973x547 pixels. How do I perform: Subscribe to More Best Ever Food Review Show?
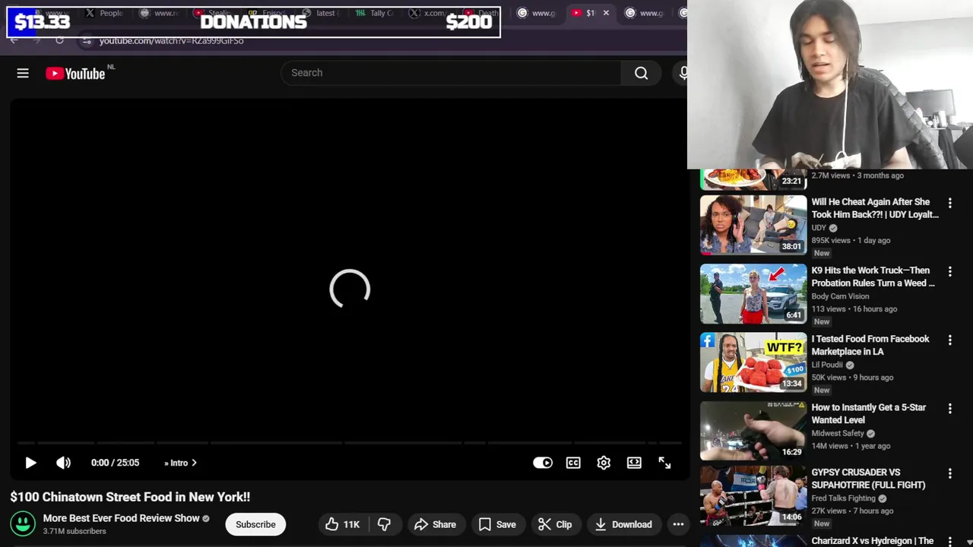[255, 524]
